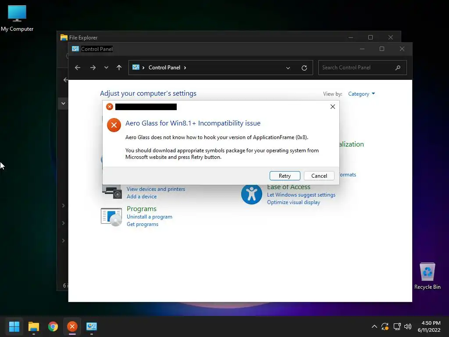Click the update sync tray icon
Screen dimensions: 449x337
(x=385, y=326)
